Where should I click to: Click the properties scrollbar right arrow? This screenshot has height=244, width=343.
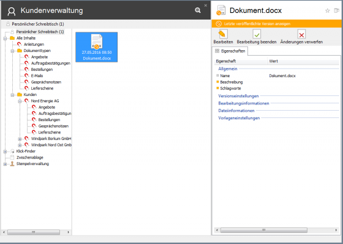(336, 230)
